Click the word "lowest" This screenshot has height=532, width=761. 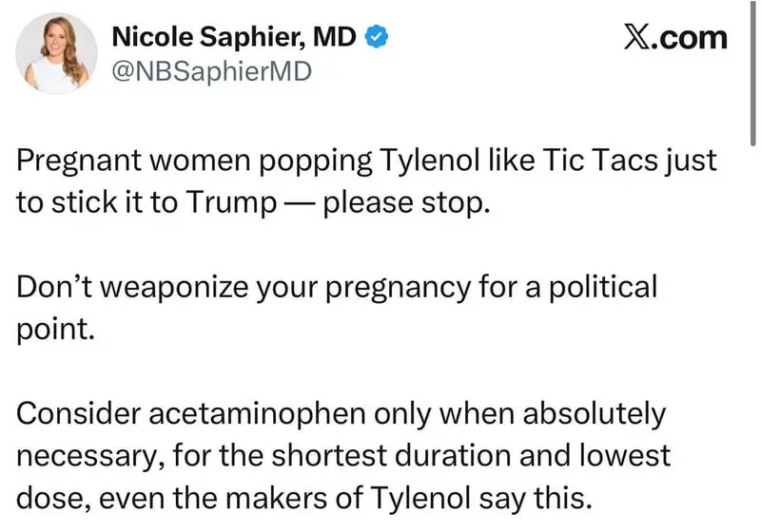(625, 455)
